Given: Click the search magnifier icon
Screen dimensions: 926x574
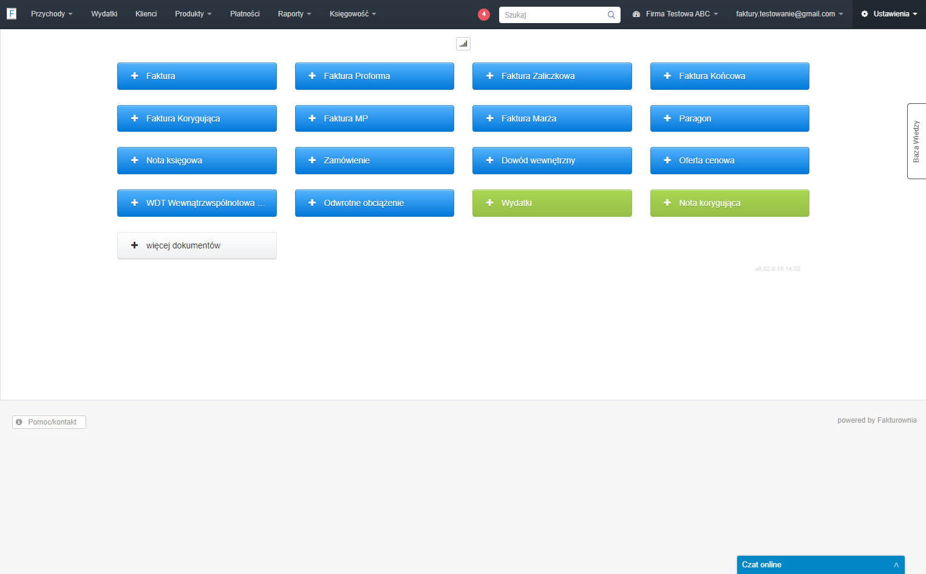Looking at the screenshot, I should 611,15.
